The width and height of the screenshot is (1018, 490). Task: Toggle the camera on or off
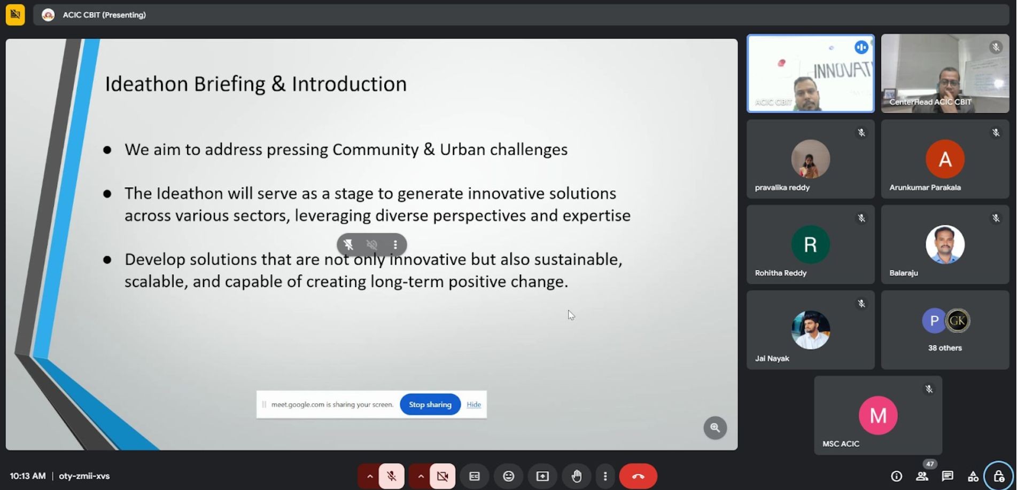442,476
